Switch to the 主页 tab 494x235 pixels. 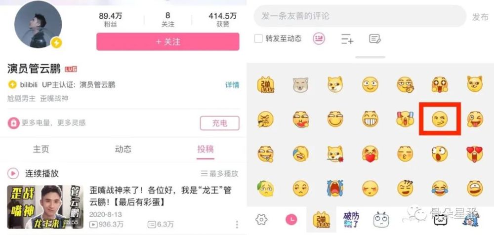click(41, 149)
